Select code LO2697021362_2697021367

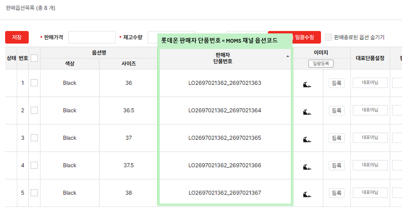click(x=225, y=193)
